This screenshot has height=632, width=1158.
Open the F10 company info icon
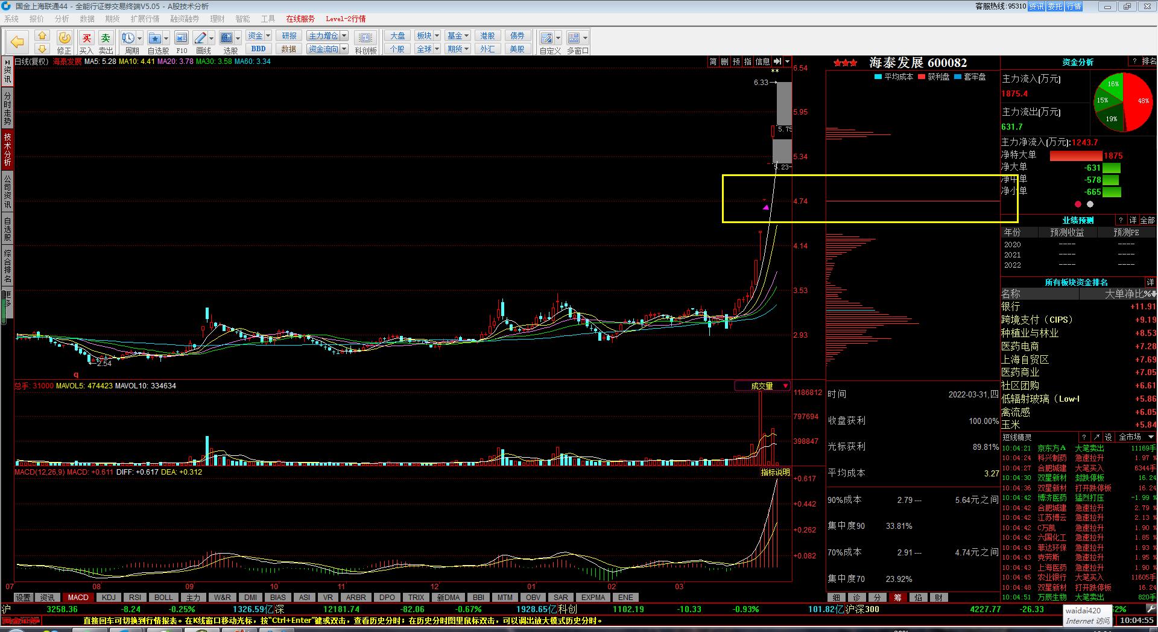(182, 38)
